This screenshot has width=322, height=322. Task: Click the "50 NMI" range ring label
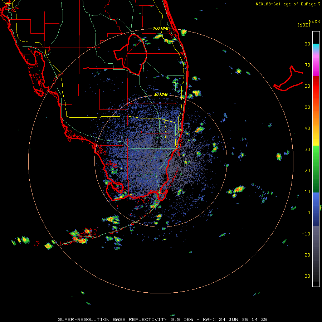tap(161, 95)
